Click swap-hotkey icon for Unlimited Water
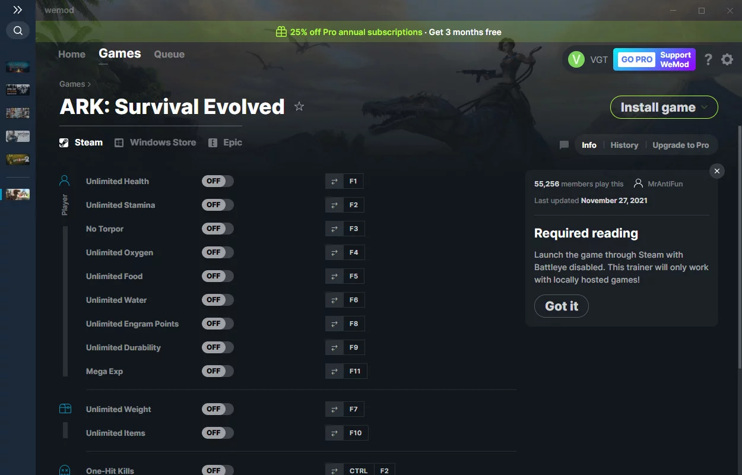 coord(334,300)
